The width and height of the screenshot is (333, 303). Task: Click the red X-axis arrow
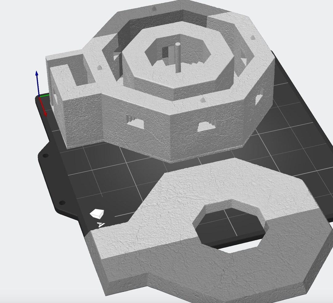pos(43,107)
